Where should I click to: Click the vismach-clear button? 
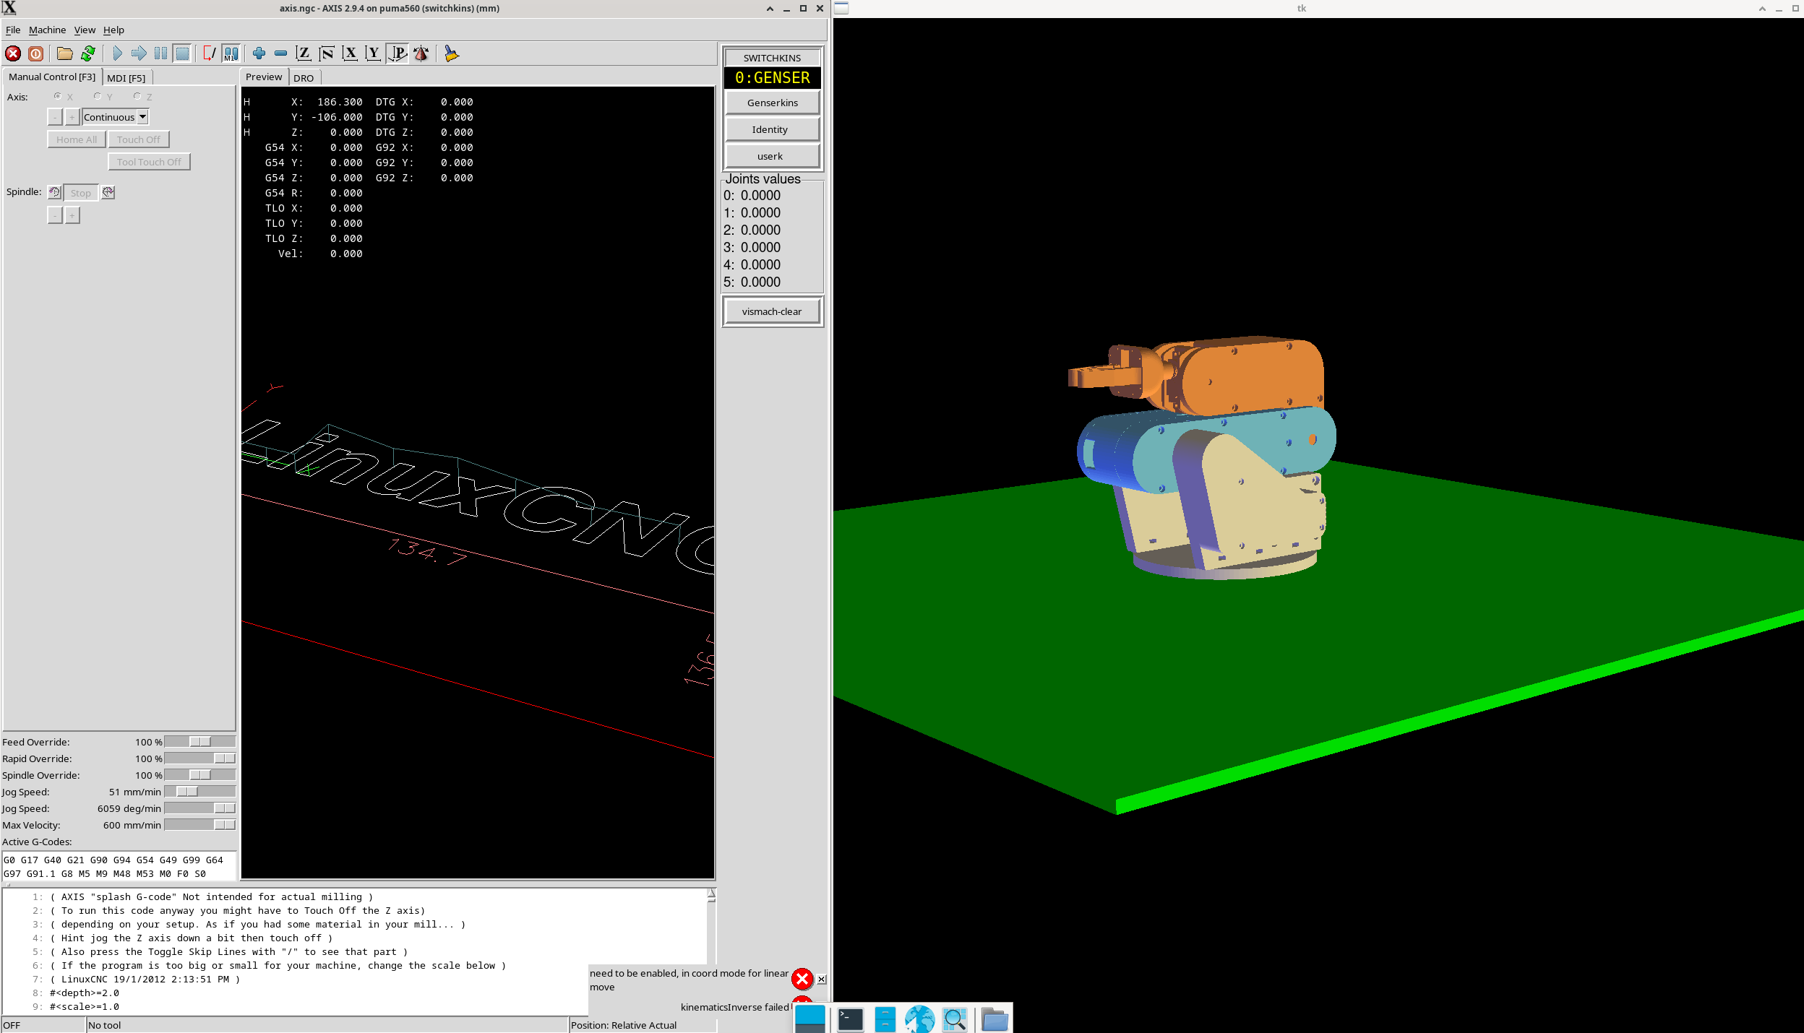(x=773, y=311)
